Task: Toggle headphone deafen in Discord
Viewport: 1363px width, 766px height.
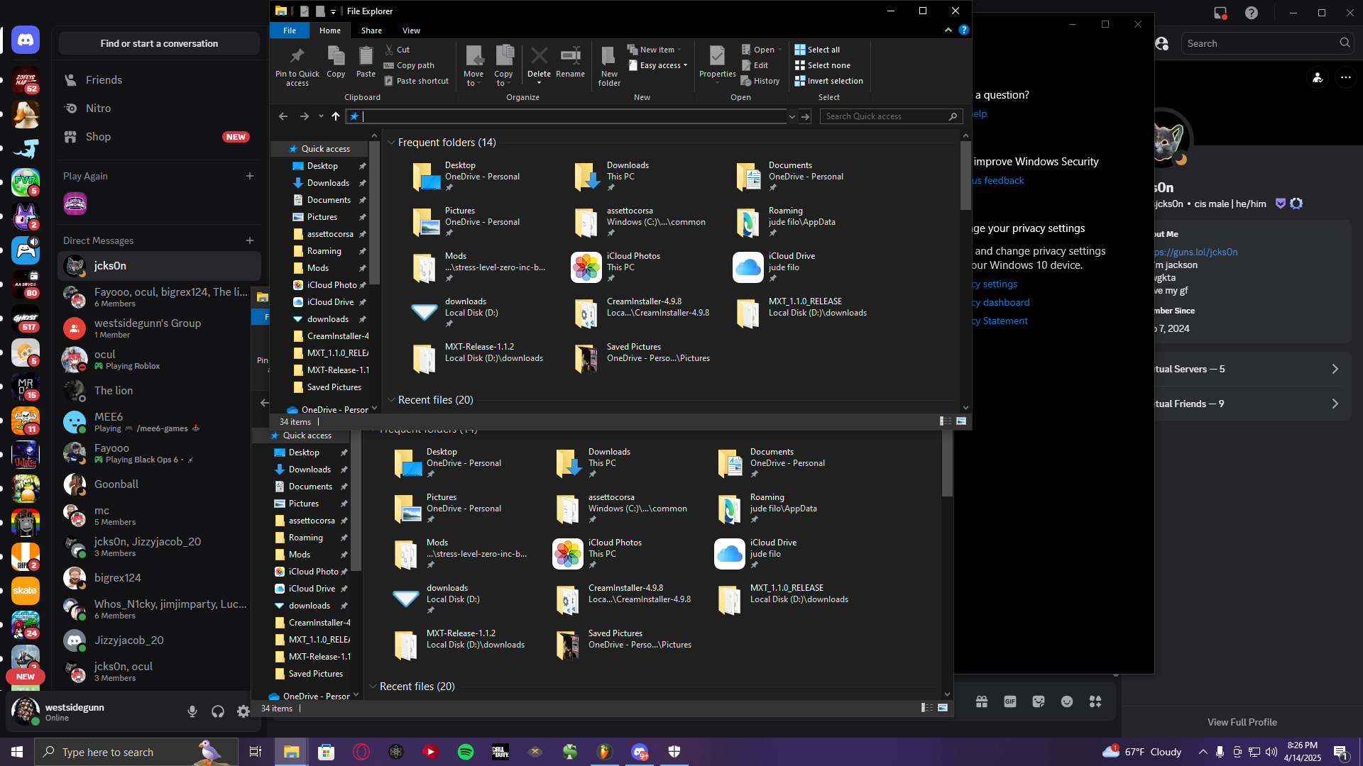Action: coord(218,711)
